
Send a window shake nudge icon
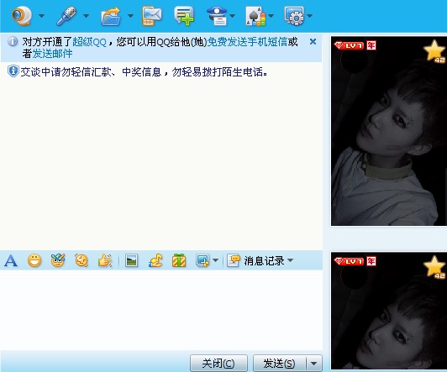pyautogui.click(x=105, y=260)
